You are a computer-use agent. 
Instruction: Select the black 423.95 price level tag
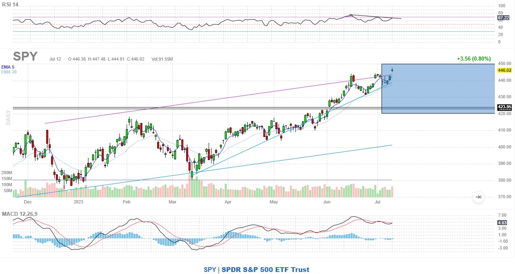(504, 107)
